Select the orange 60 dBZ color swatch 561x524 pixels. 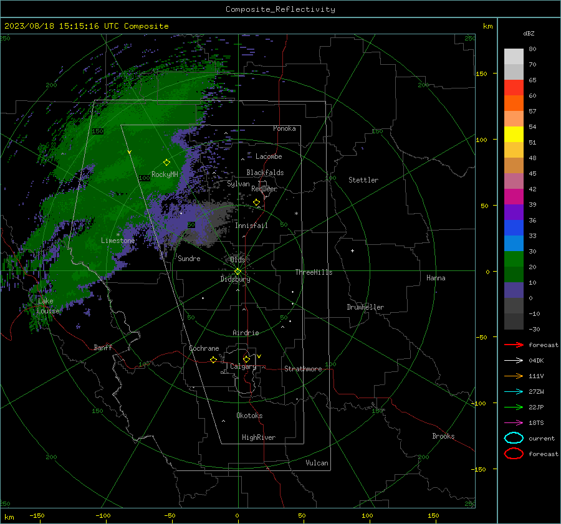pyautogui.click(x=514, y=103)
